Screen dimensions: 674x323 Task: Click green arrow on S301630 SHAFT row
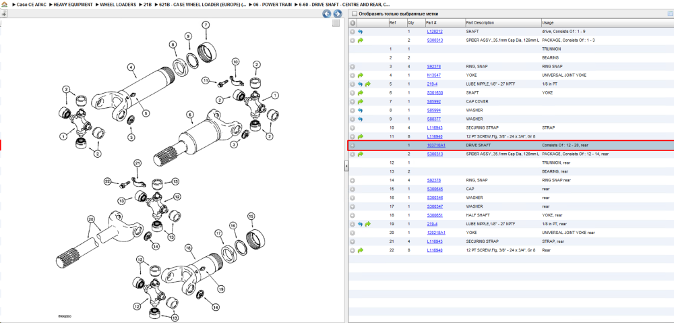(360, 93)
